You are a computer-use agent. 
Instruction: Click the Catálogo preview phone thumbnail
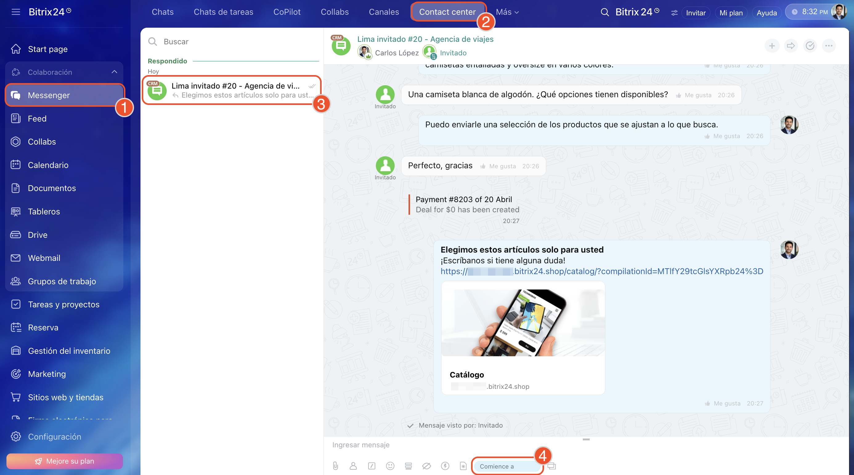(523, 322)
